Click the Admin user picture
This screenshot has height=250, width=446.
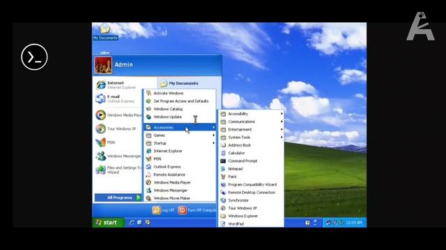(x=103, y=65)
